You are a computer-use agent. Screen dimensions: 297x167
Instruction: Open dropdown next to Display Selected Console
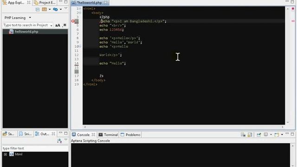pyautogui.click(x=271, y=135)
